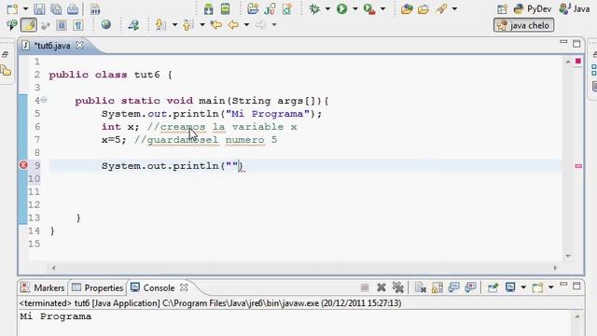Click the horizontal scrollbar right arrow in editor

pos(555,268)
